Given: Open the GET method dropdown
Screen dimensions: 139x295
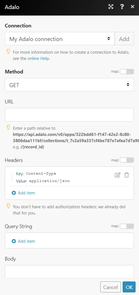Looking at the screenshot, I should (x=69, y=85).
